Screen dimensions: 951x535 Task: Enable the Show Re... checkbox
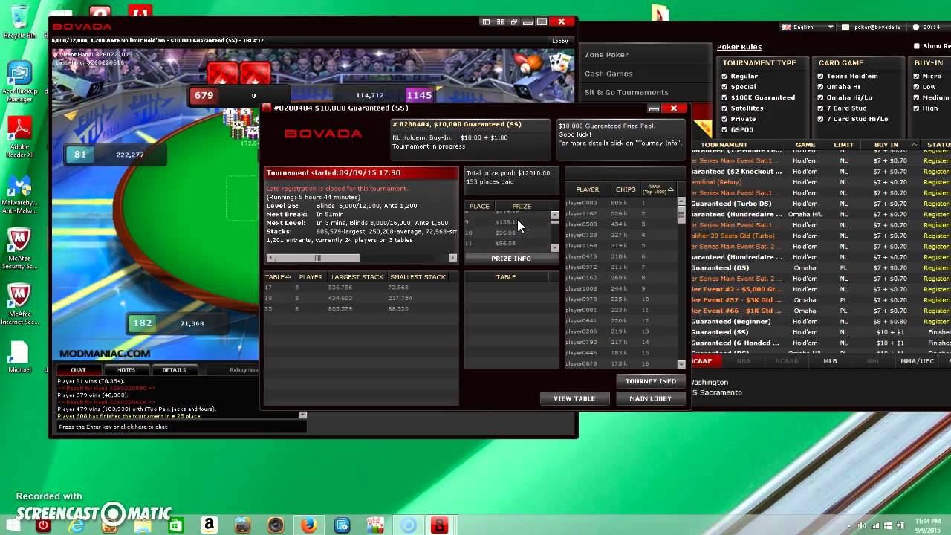click(x=916, y=46)
